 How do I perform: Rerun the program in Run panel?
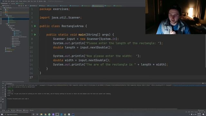coord(3,86)
